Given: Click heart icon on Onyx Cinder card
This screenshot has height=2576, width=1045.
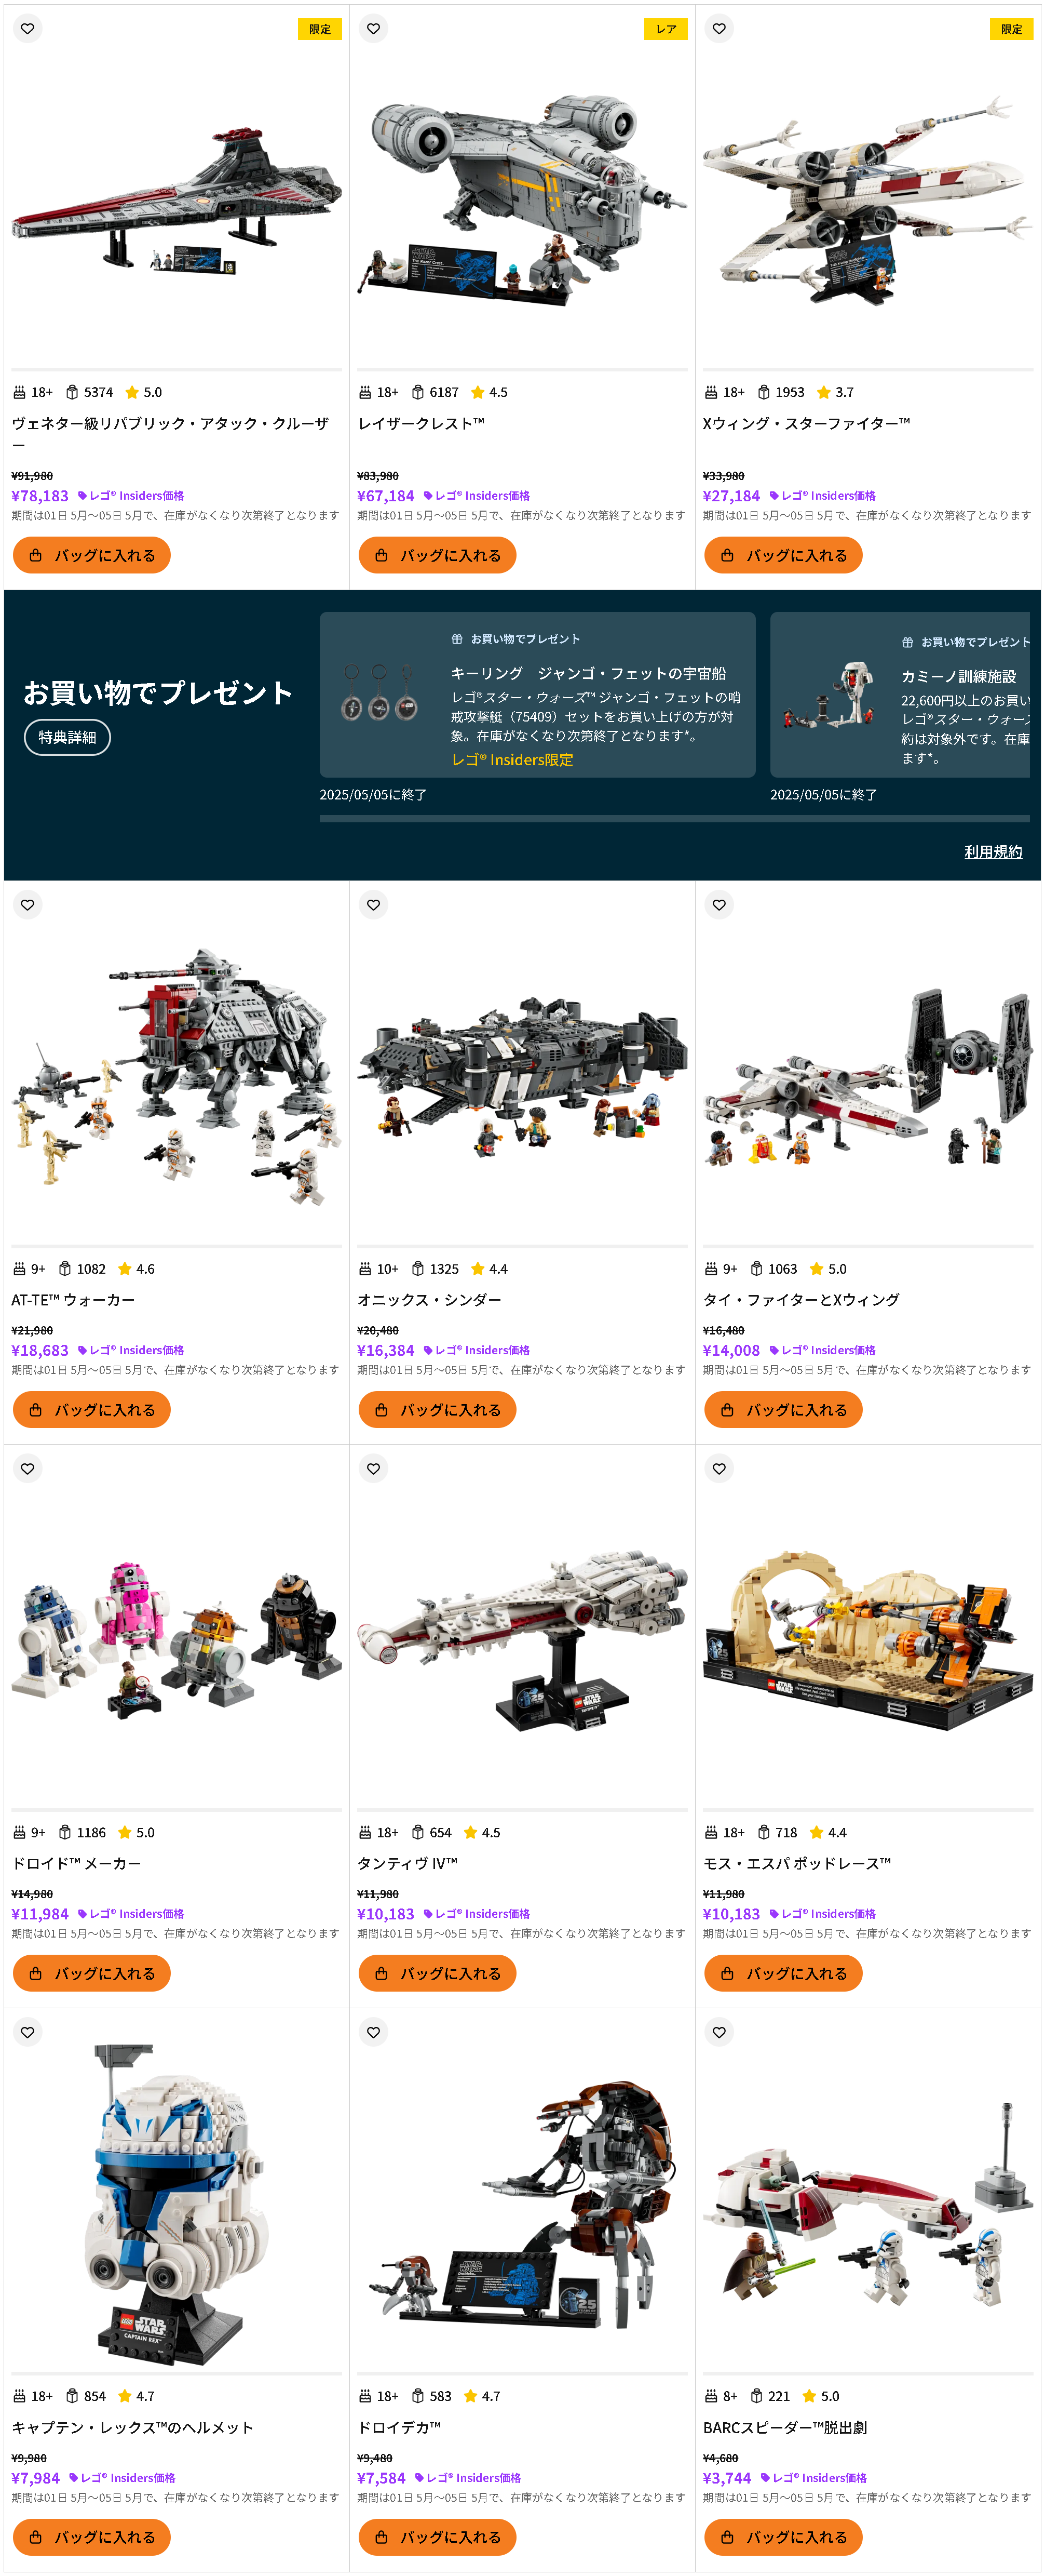Looking at the screenshot, I should 374,905.
